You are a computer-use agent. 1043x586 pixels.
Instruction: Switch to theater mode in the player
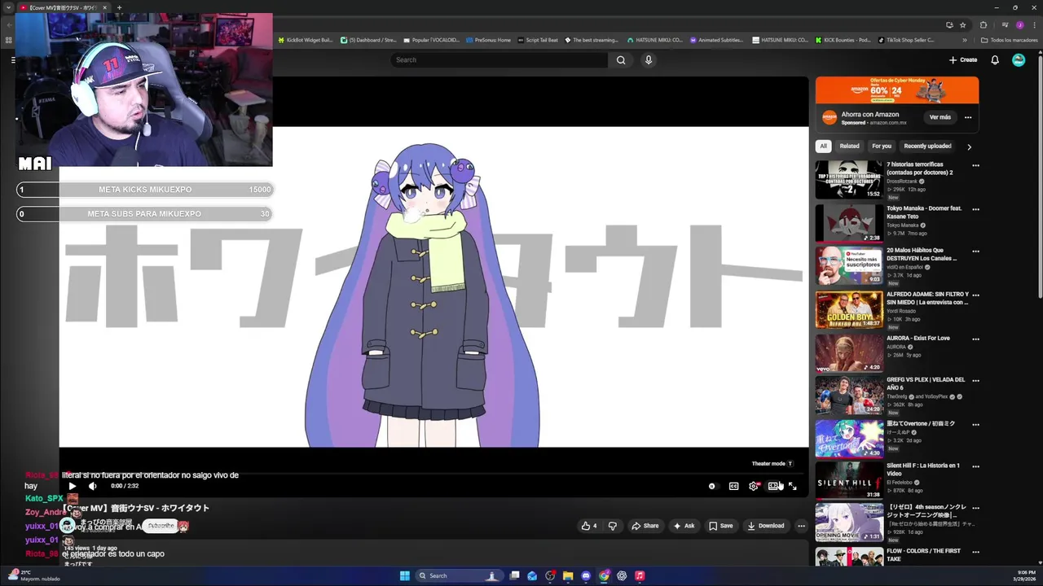(x=772, y=486)
